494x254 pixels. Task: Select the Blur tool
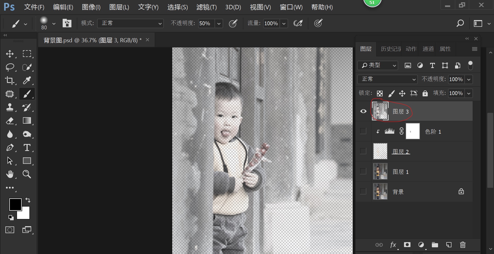[x=10, y=134]
